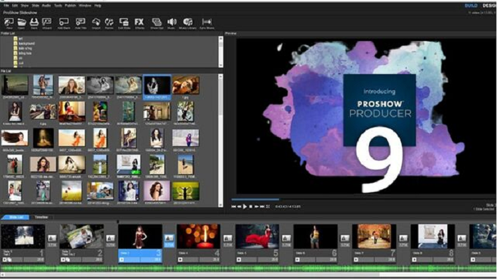
Task: Switch to the BUILD workspace
Action: (471, 6)
